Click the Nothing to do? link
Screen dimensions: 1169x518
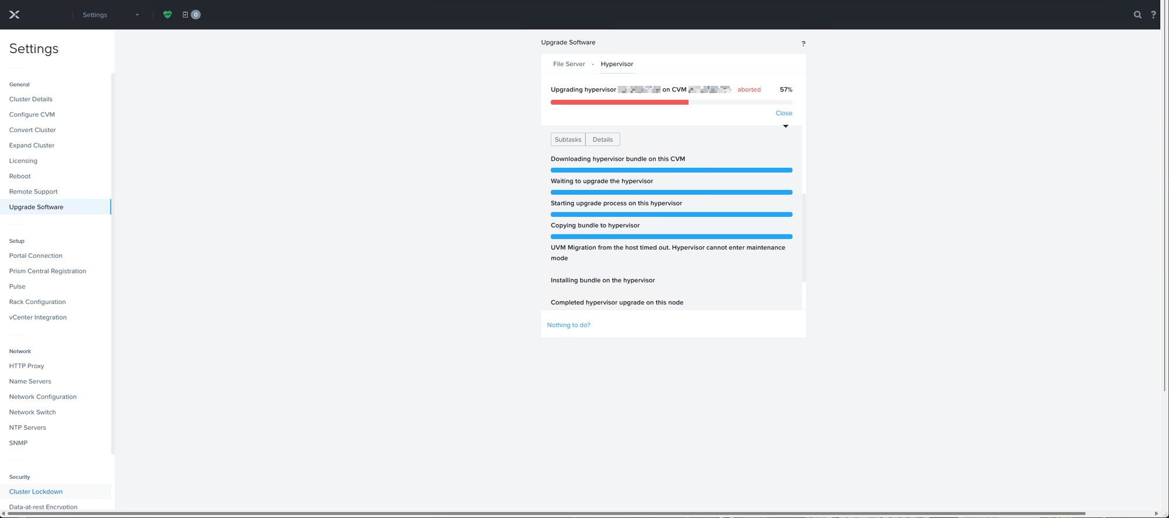pos(568,325)
